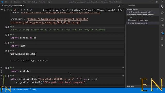
Task: Run cell 5 wget.download
Action: tap(11, 51)
